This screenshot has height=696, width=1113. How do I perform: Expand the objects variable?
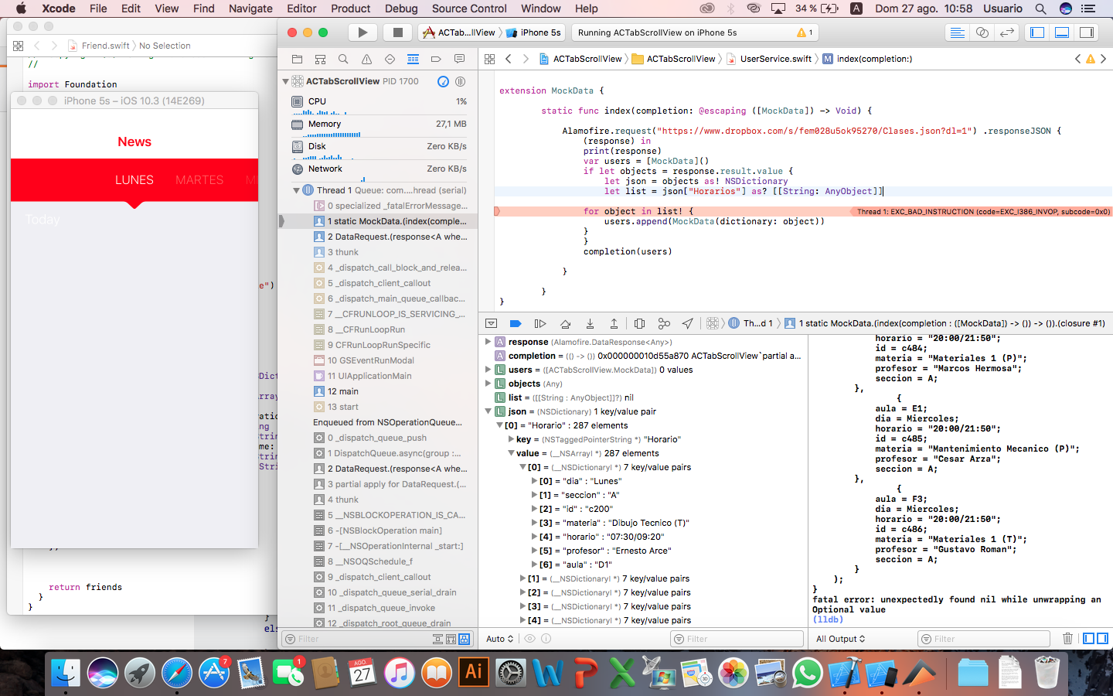click(x=488, y=384)
